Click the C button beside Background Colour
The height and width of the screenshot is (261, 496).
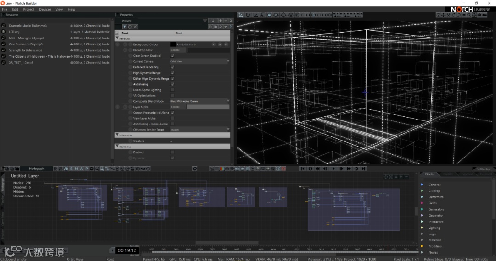pyautogui.click(x=214, y=44)
